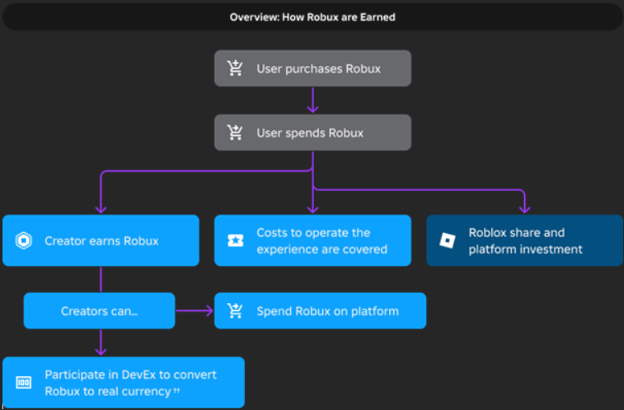Click the cart icon beside Spend Robux on platform
Screen dimensions: 624x410
pyautogui.click(x=236, y=311)
